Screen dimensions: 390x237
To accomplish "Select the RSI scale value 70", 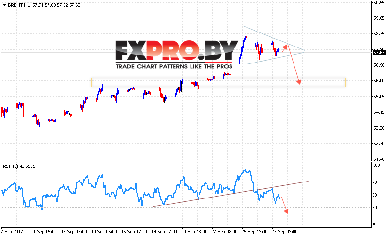I will point(375,182).
